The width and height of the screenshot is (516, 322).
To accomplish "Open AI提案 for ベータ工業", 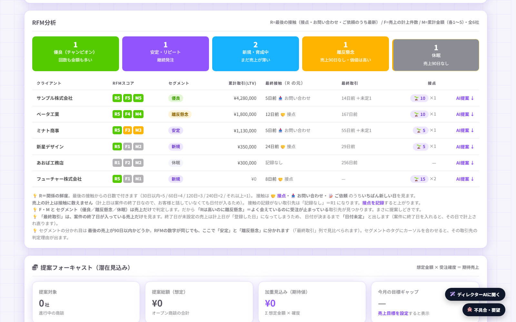I will (x=465, y=114).
